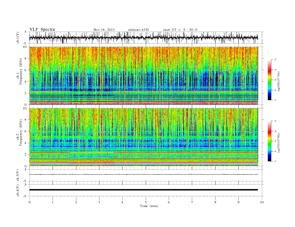The width and height of the screenshot is (295, 227).
Task: Click the "-7" label on ch.2 colorbar
Action: (275, 161)
